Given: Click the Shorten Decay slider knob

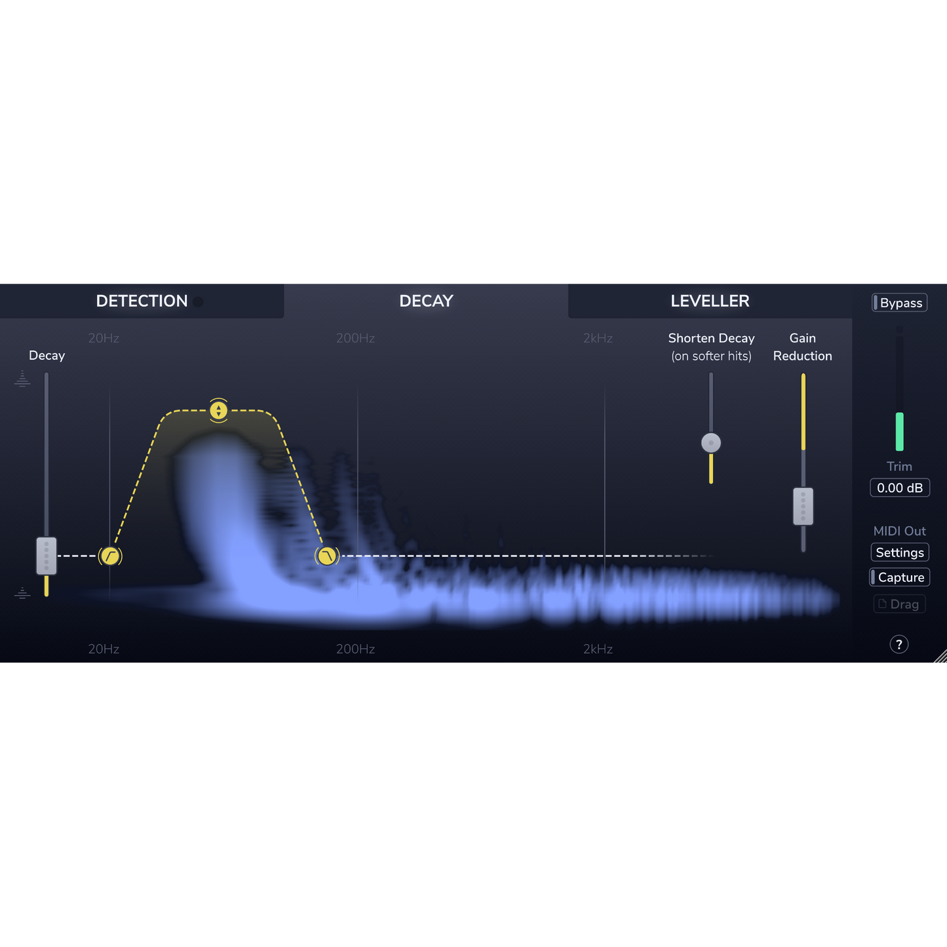Looking at the screenshot, I should click(x=711, y=443).
